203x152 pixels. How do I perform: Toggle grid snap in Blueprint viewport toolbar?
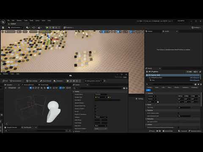[x=48, y=88]
